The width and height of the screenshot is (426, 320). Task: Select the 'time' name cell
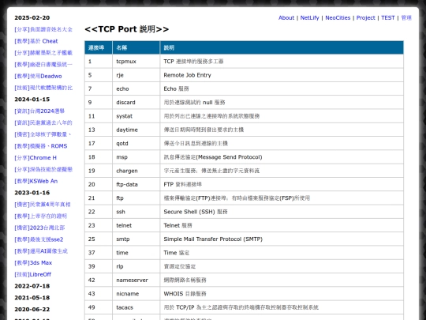[136, 253]
